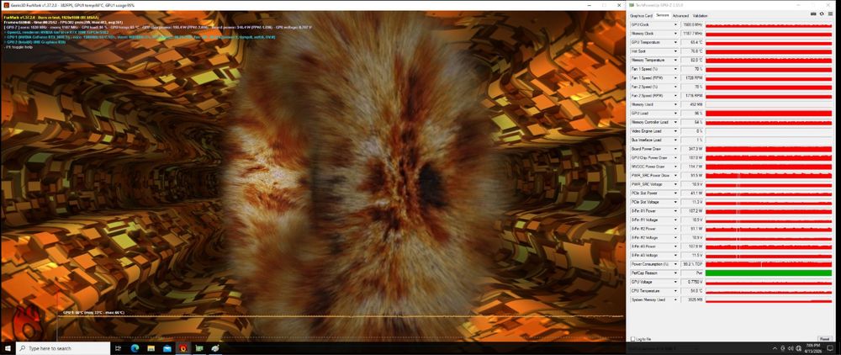The height and width of the screenshot is (355, 841).
Task: Open the Hot Spot dropdown arrow
Action: click(x=674, y=51)
